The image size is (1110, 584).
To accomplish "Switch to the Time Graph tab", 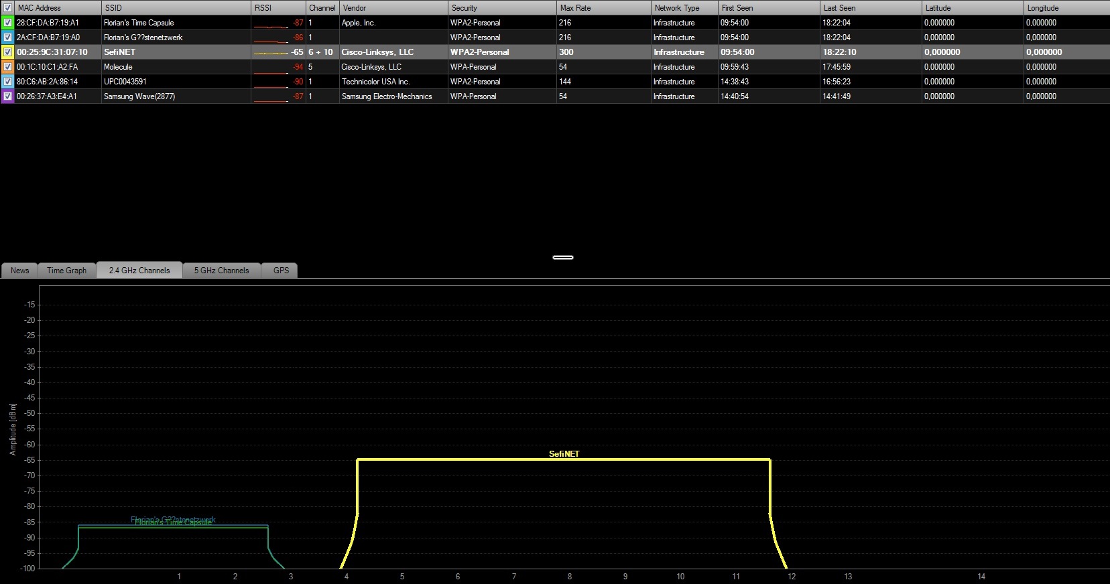I will pyautogui.click(x=66, y=271).
